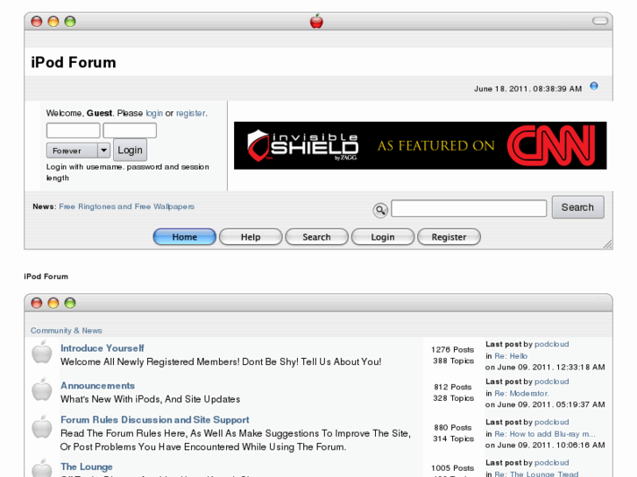Click apple icon beside Forum Rules Discussion
637x477 pixels.
(x=42, y=427)
